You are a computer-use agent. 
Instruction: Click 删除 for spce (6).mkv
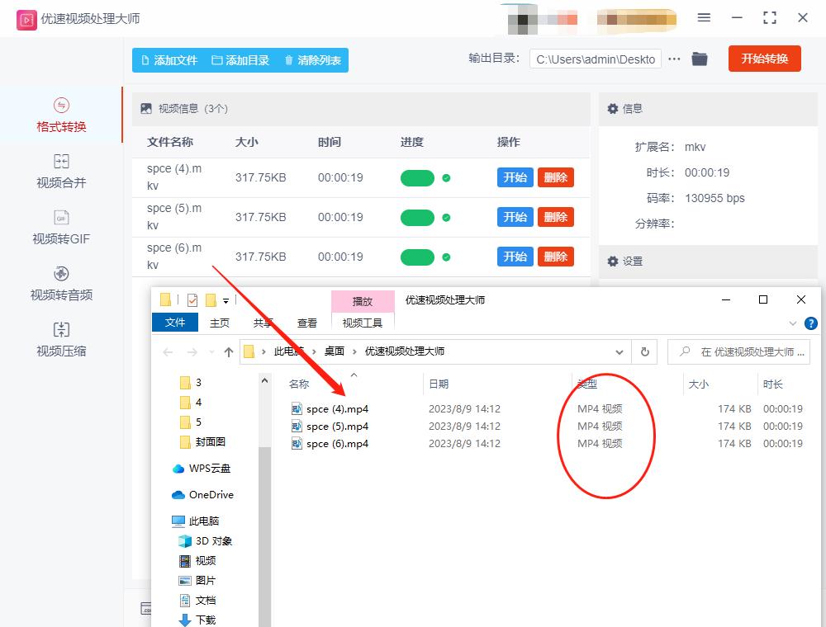pos(555,257)
